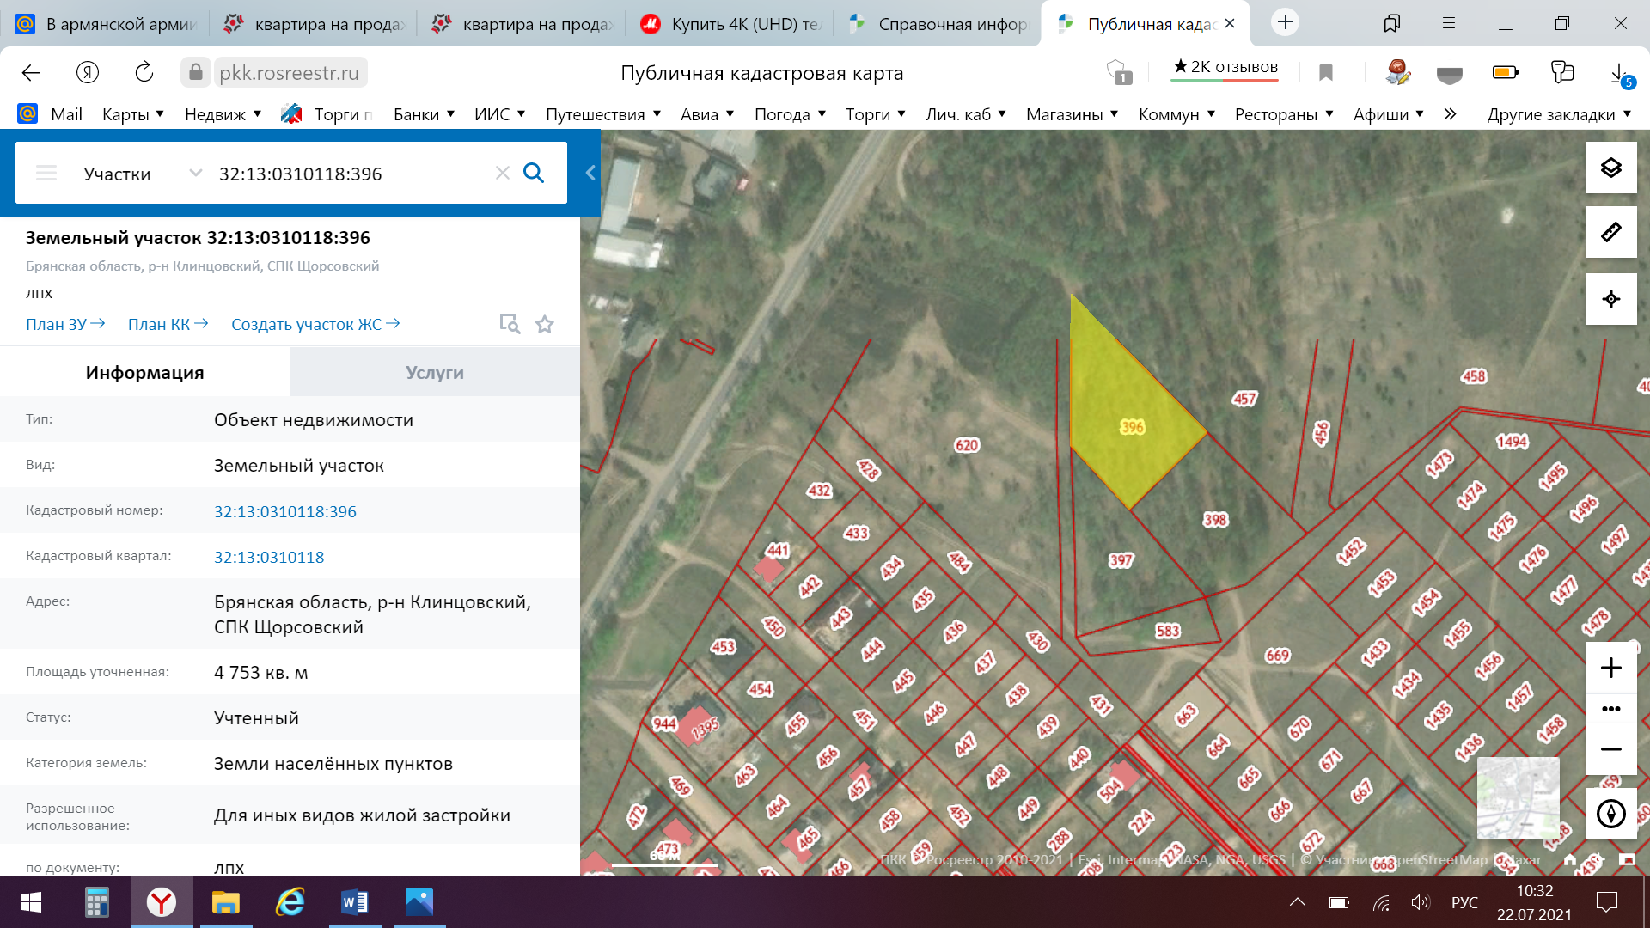The image size is (1650, 928).
Task: Expand the Участки search type dropdown
Action: (196, 174)
